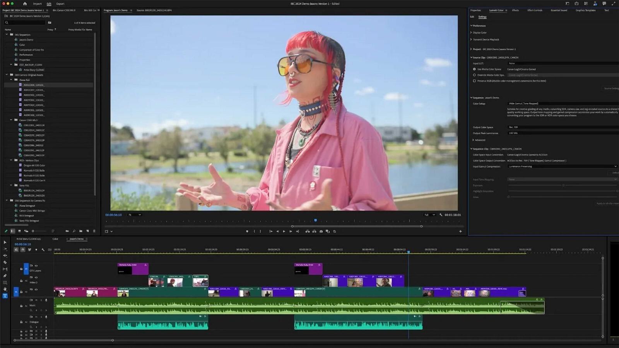Toggle eye visibility for GFX Layers track

click(36, 266)
